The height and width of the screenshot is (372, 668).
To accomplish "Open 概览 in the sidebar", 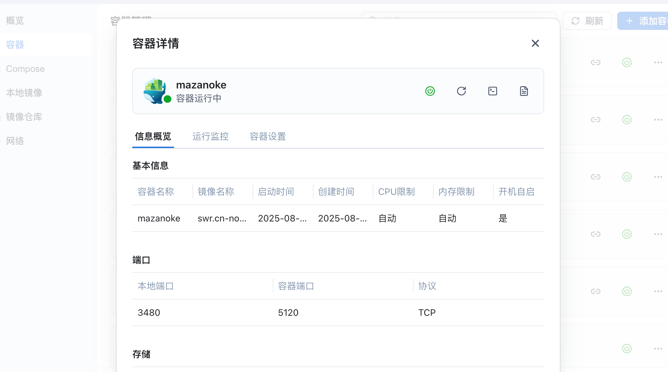I will 15,20.
